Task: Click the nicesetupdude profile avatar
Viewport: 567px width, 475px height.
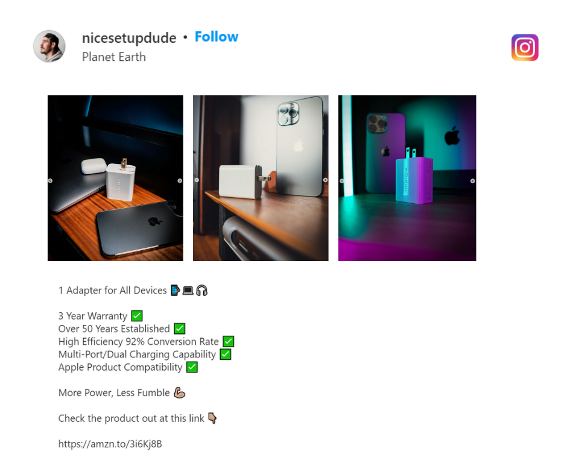Action: [49, 46]
